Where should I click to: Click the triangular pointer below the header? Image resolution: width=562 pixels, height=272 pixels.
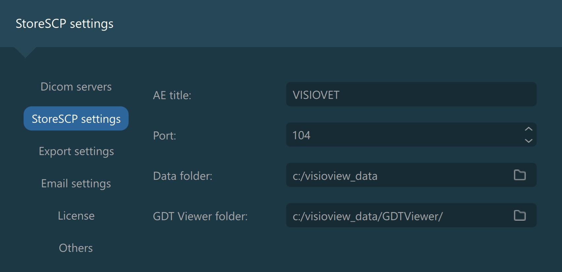(25, 52)
